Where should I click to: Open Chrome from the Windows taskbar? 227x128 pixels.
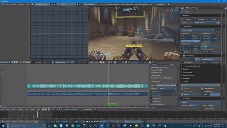(x=72, y=126)
